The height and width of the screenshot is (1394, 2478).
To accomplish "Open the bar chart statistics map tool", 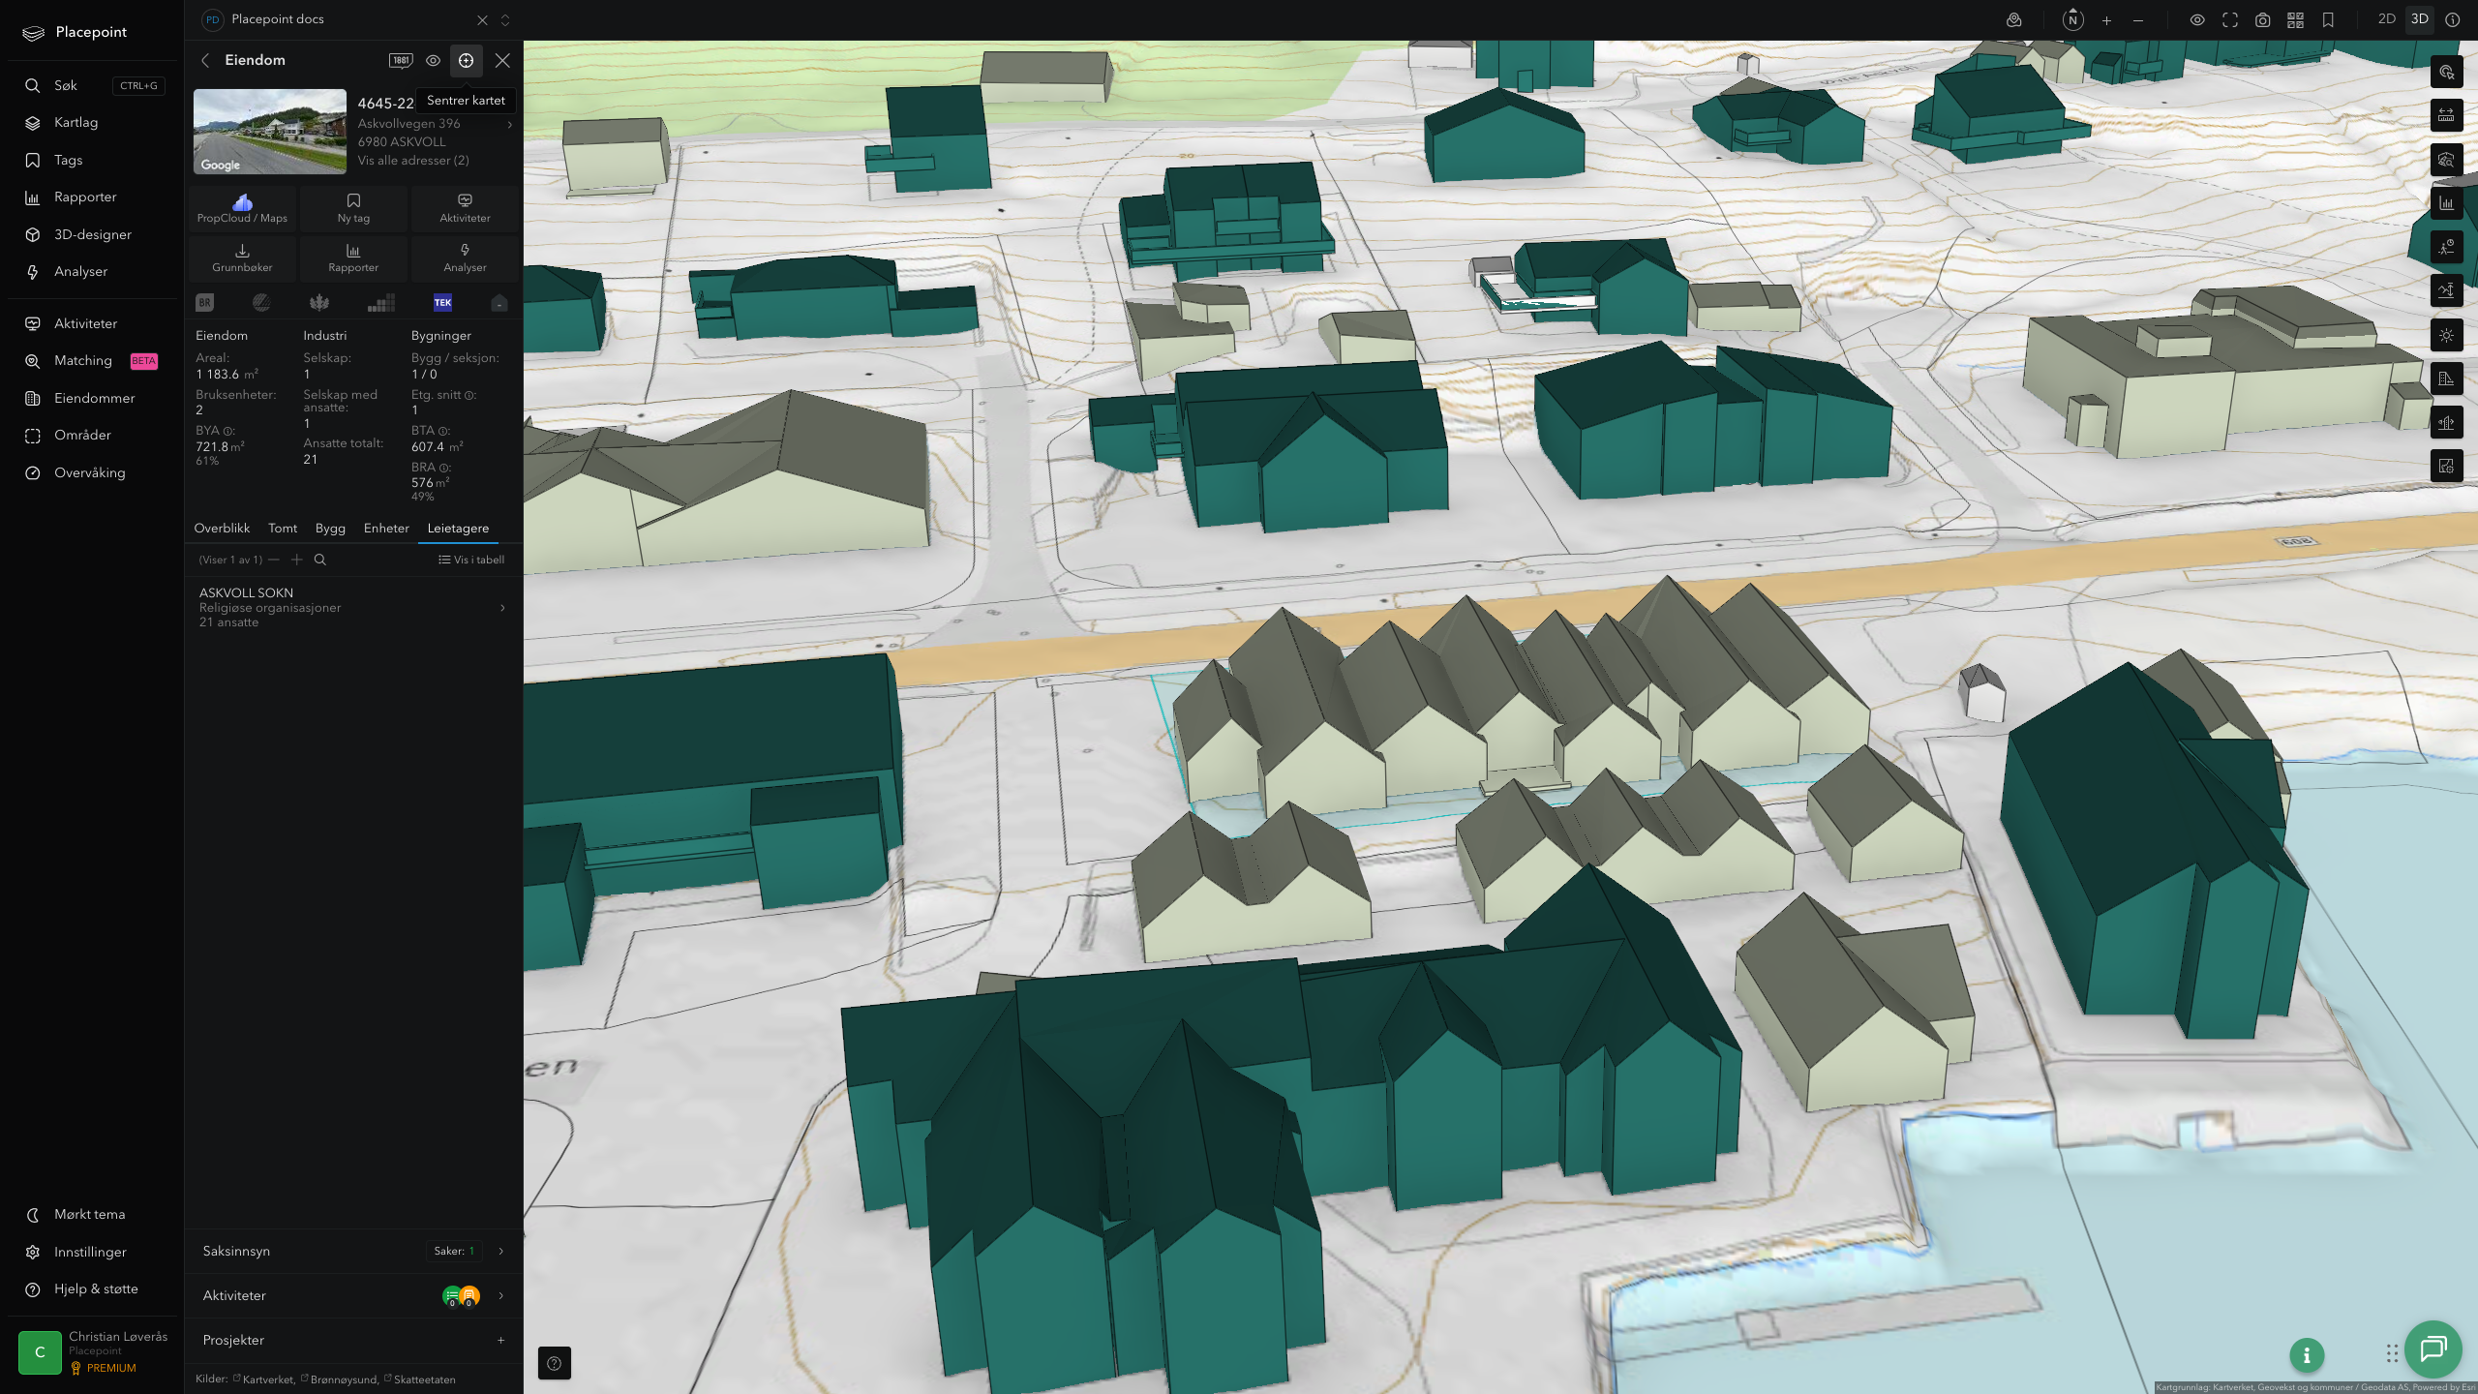I will tap(2446, 203).
